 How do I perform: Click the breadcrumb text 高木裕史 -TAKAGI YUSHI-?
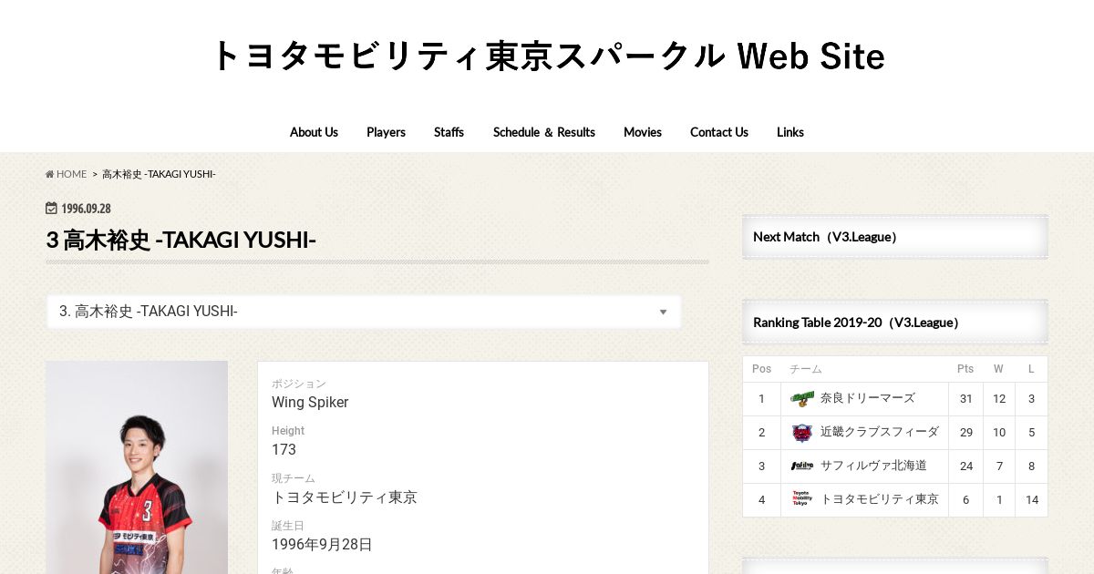159,174
